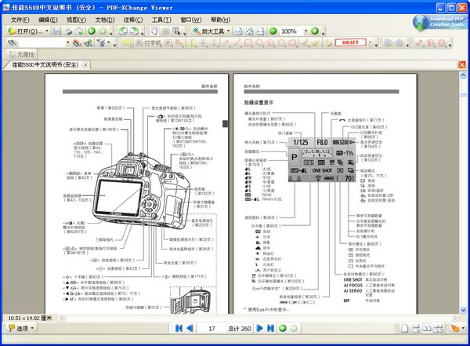Open the stamp selection dropdown arrow
This screenshot has height=346, width=470.
[x=370, y=43]
